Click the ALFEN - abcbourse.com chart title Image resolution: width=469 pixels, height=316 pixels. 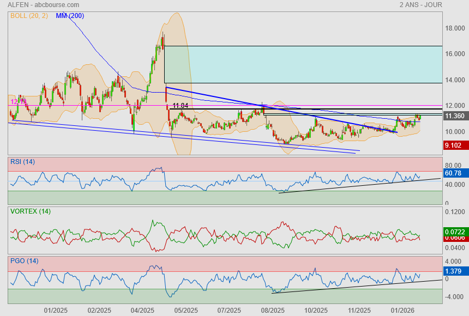click(x=43, y=5)
